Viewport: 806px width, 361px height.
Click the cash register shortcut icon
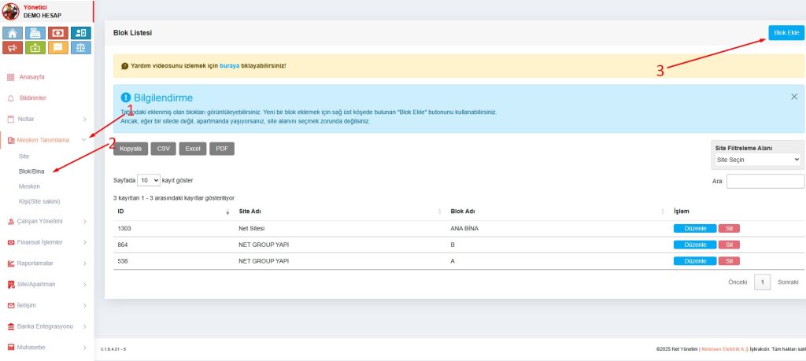35,33
